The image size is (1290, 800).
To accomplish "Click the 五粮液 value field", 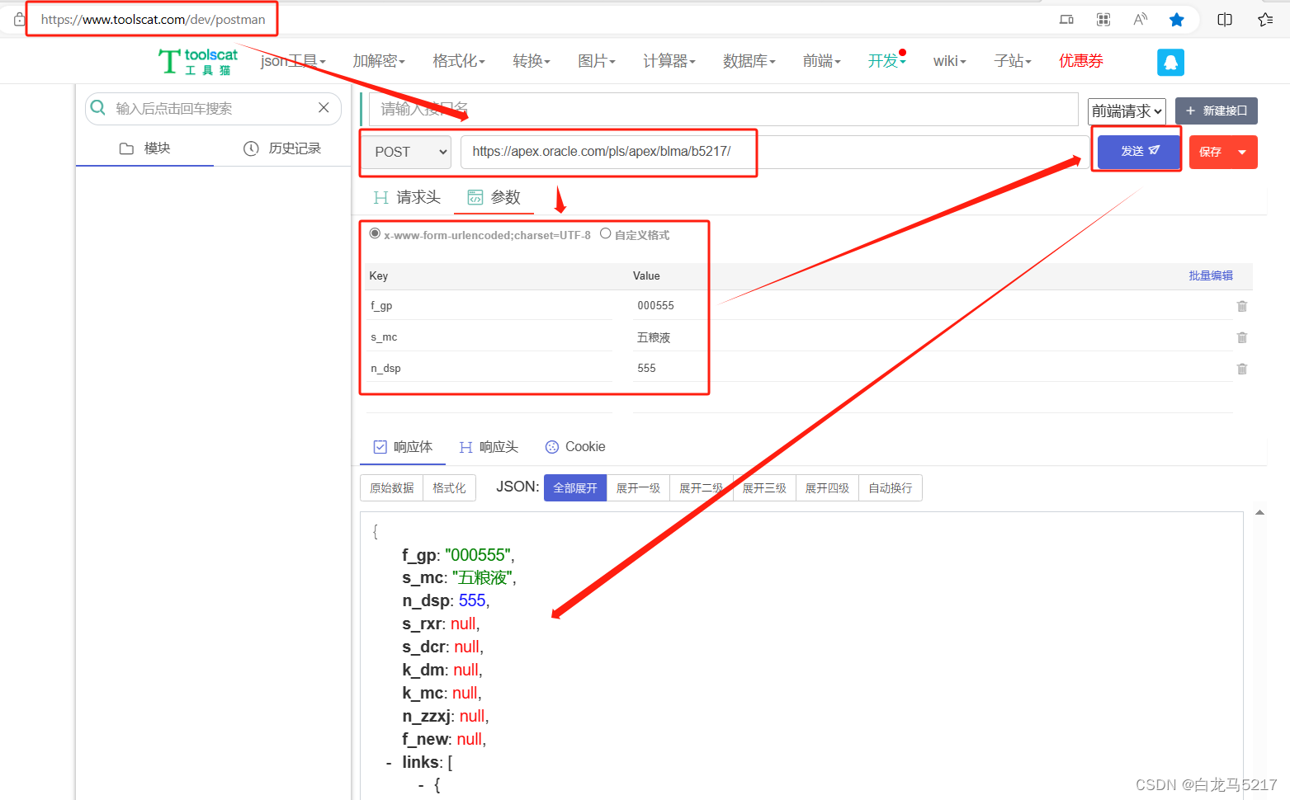I will pos(932,337).
